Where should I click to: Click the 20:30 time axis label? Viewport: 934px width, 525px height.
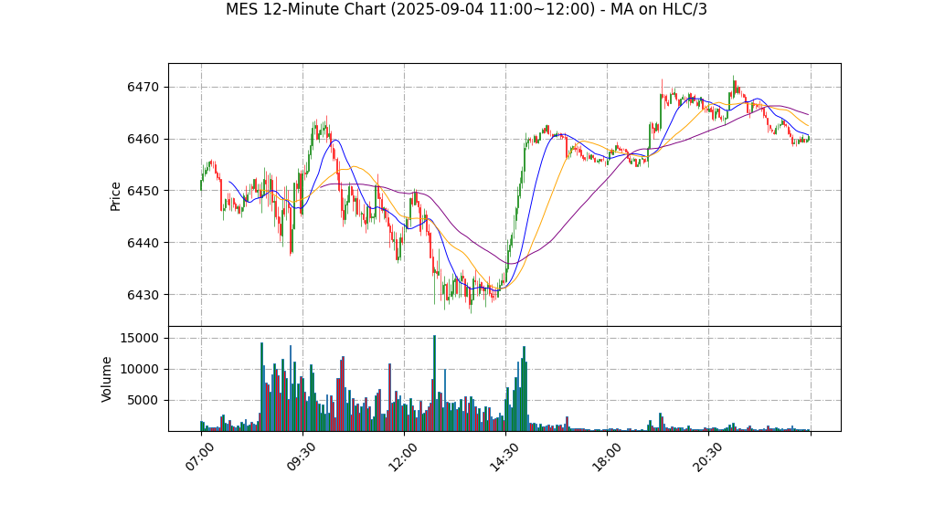[707, 457]
